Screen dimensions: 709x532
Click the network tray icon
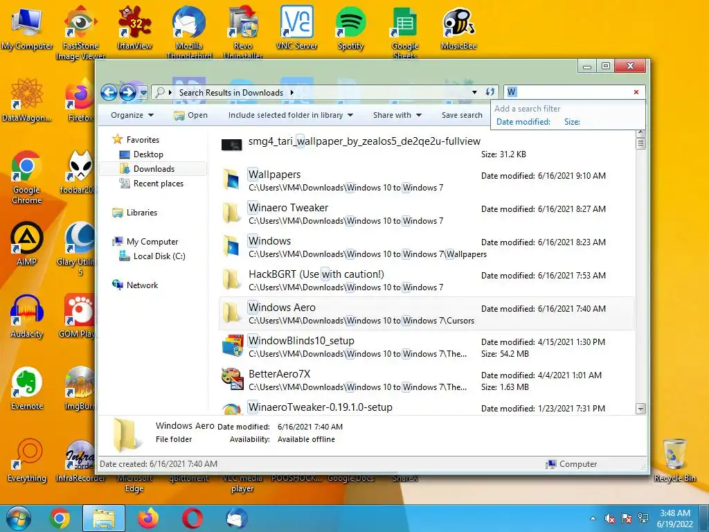tap(643, 518)
